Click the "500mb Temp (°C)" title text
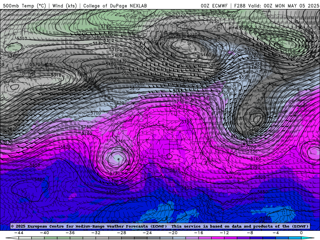Viewport: 320px width, 240px height. pyautogui.click(x=24, y=6)
